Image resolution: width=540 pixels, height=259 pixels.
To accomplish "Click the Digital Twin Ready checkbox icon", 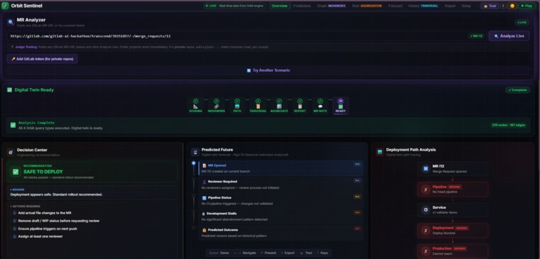I will (x=9, y=90).
